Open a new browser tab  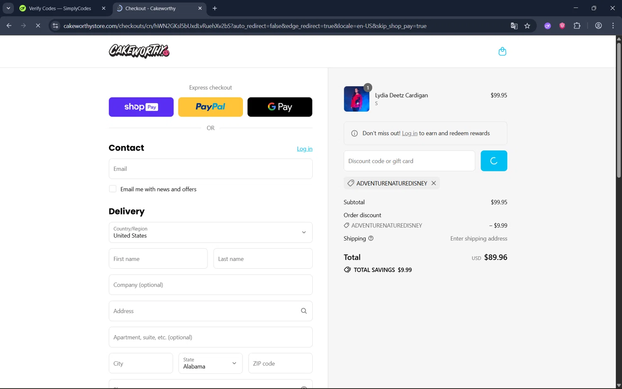tap(215, 8)
